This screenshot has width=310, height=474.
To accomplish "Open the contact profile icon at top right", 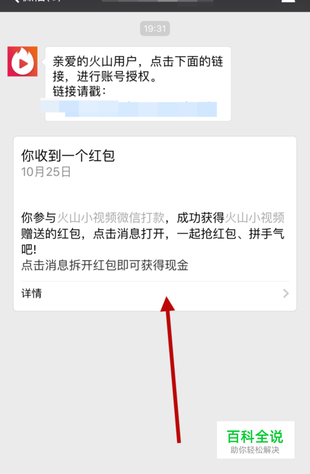I will (288, 1).
